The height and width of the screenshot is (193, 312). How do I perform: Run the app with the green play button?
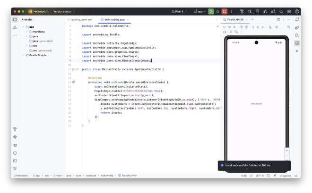click(211, 11)
